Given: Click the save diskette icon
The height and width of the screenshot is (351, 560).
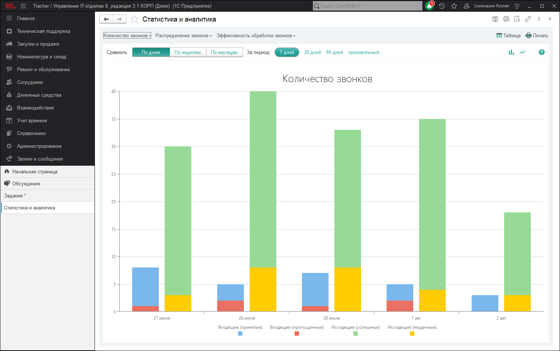Looking at the screenshot, I should [x=495, y=19].
